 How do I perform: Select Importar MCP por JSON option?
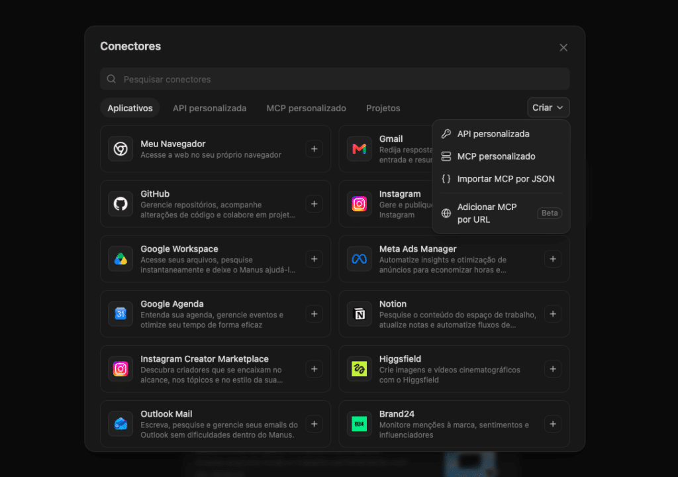point(501,179)
